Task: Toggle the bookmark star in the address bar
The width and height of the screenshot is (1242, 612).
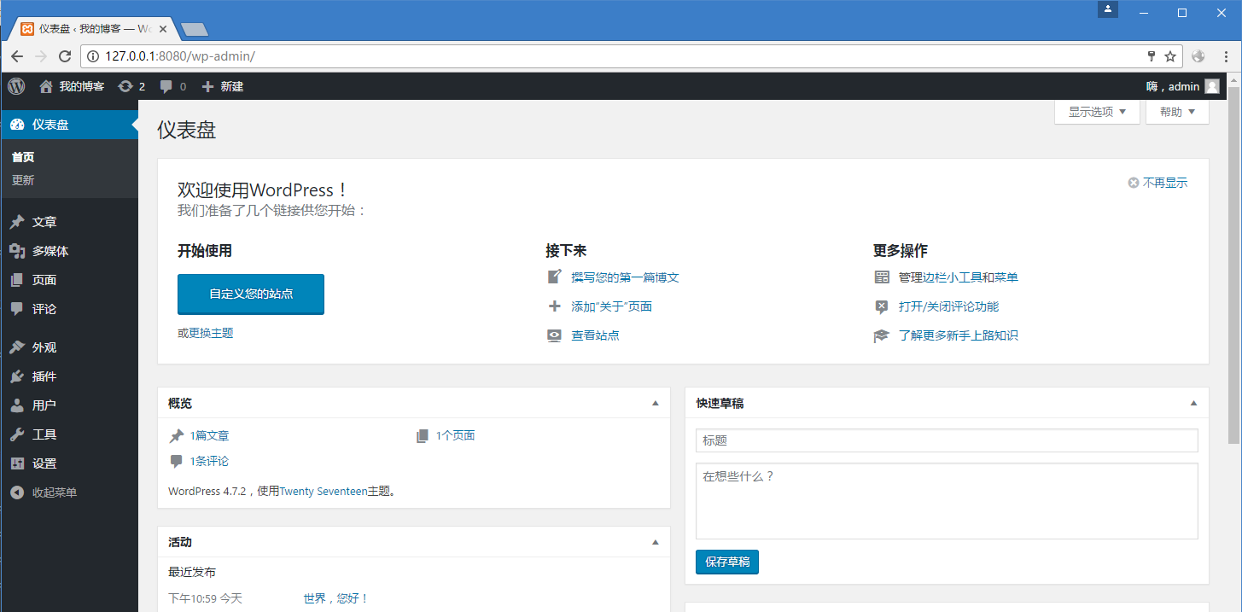Action: coord(1170,55)
